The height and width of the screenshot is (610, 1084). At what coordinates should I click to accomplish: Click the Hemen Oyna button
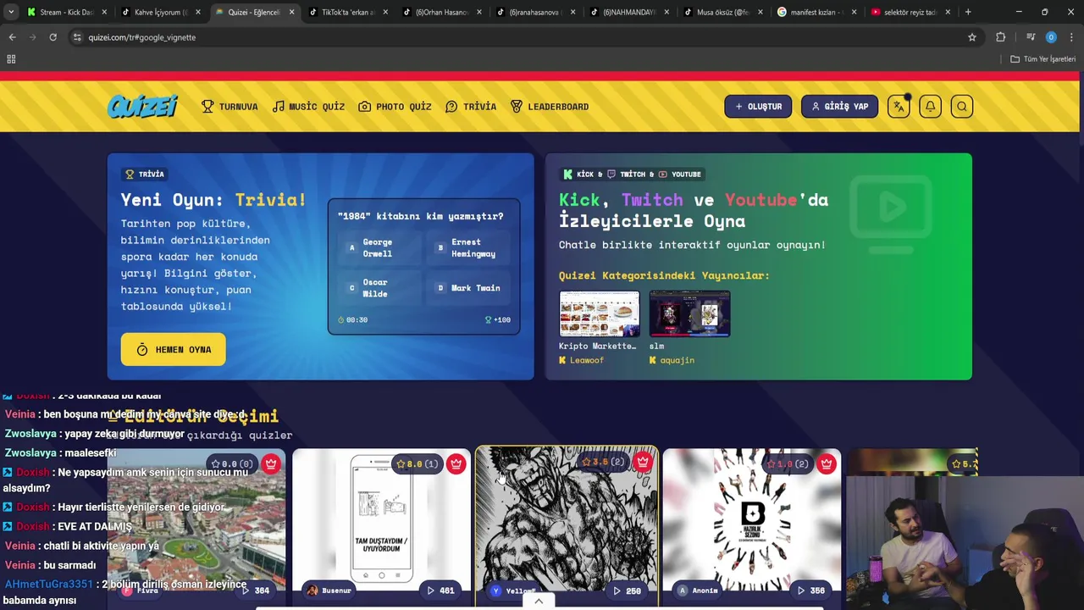173,350
